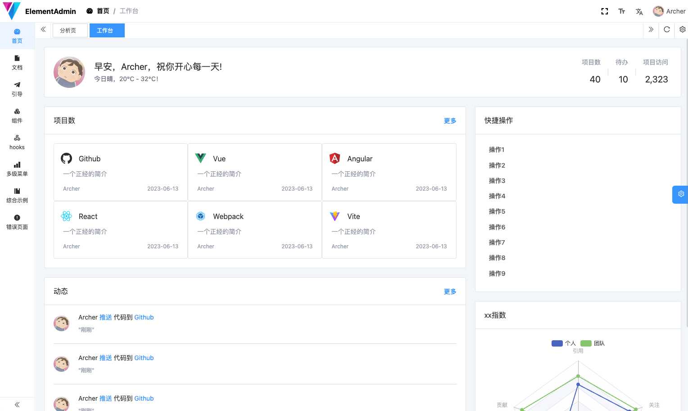Screen dimensions: 688x411
Task: Open 文档 in the sidebar
Action: pyautogui.click(x=17, y=63)
